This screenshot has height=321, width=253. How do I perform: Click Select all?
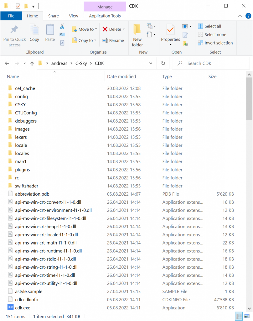[210, 26]
